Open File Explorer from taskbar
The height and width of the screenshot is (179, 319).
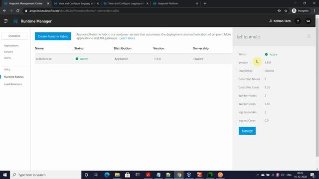coord(117,175)
